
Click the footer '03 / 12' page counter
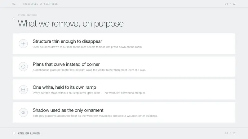click(230, 133)
